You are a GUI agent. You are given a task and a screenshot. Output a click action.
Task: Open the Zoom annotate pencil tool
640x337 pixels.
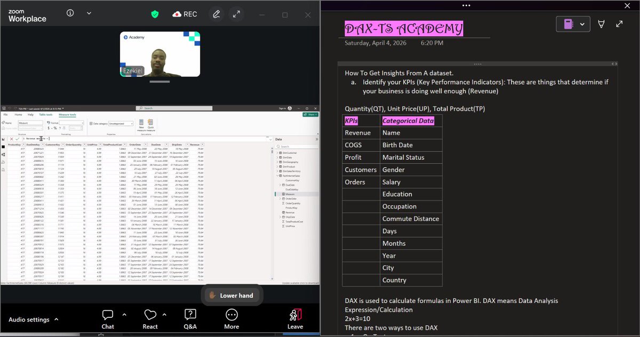click(x=215, y=14)
